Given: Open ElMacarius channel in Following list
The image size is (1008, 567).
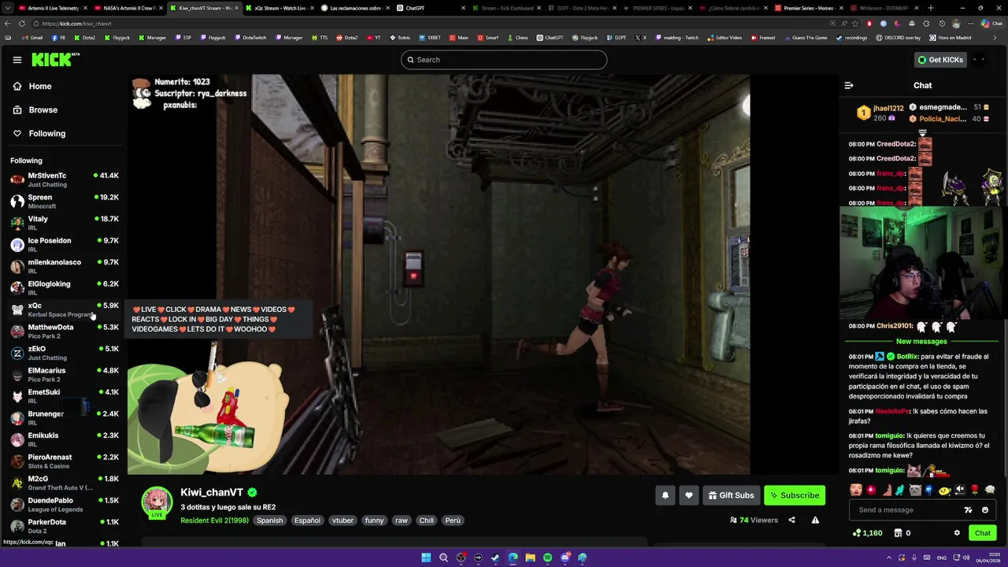Looking at the screenshot, I should pyautogui.click(x=64, y=375).
